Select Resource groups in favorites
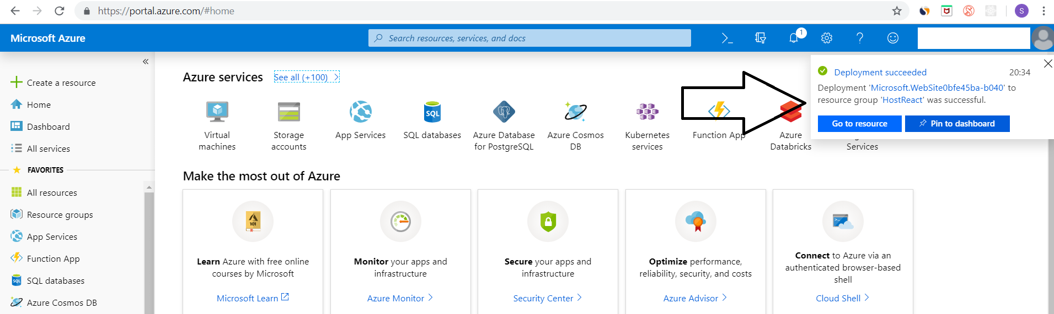The height and width of the screenshot is (314, 1054). pyautogui.click(x=60, y=214)
